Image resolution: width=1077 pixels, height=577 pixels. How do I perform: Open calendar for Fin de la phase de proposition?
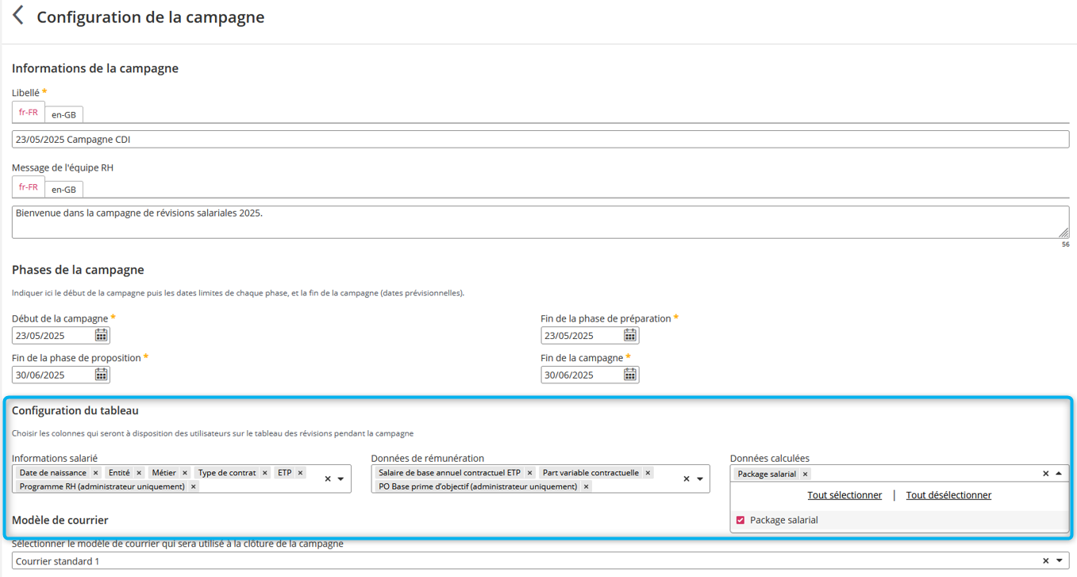[x=102, y=375]
